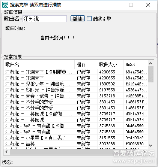
Task: Select 汪苏泷 - 苦笑 song row
Action: [75, 144]
